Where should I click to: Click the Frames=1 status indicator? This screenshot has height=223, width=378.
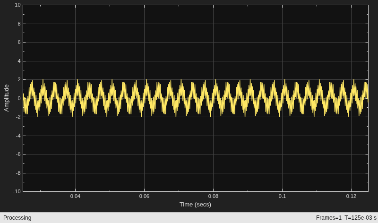pyautogui.click(x=328, y=218)
